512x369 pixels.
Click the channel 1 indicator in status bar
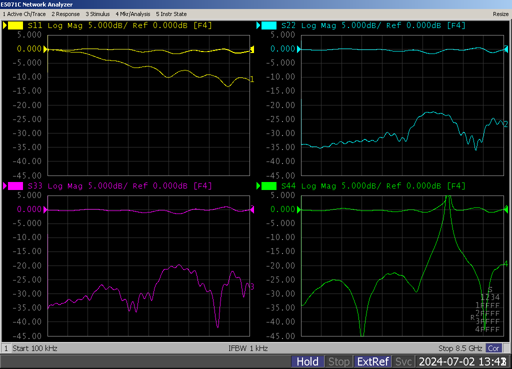click(6, 348)
